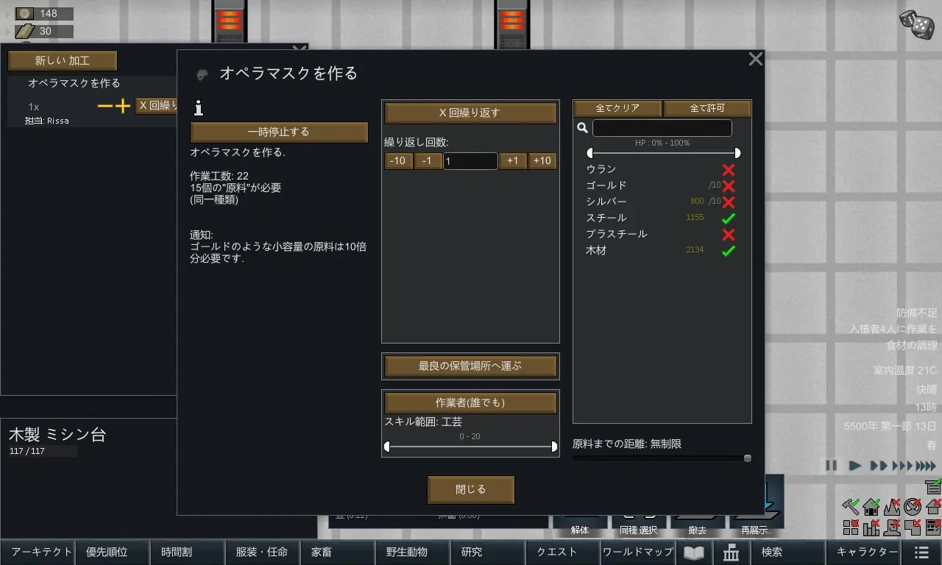Click the yellow minus icon on the bill
Screen dimensions: 942x565
pyautogui.click(x=105, y=107)
